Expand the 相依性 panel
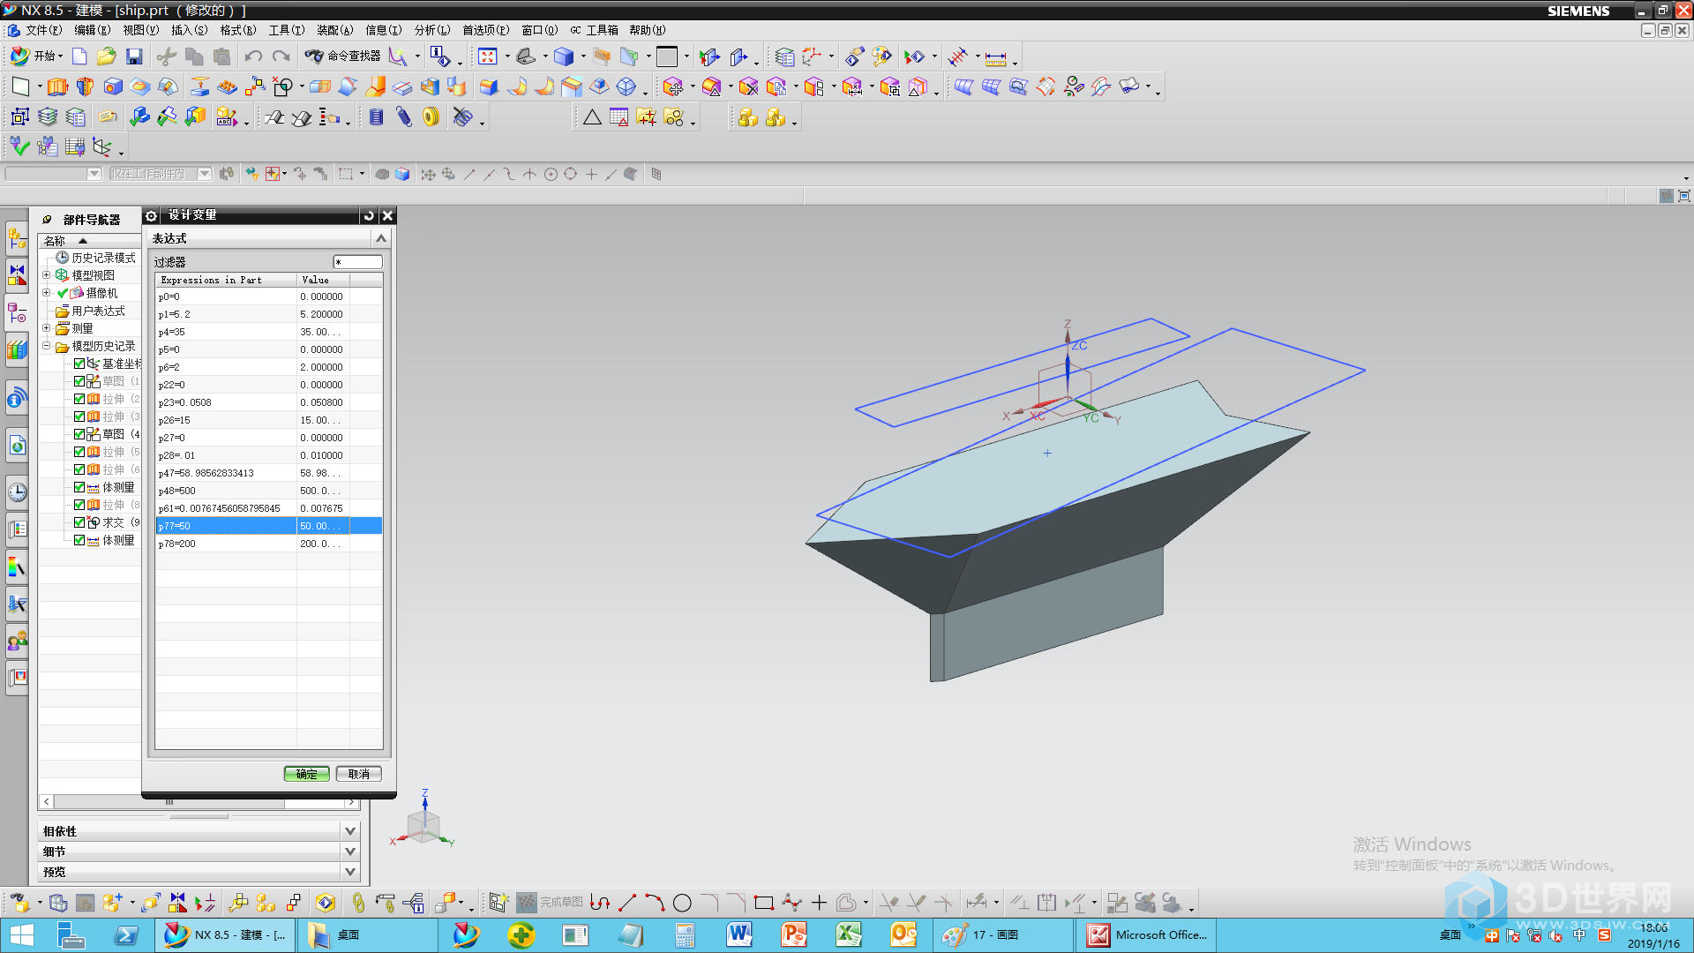The image size is (1694, 953). (350, 831)
